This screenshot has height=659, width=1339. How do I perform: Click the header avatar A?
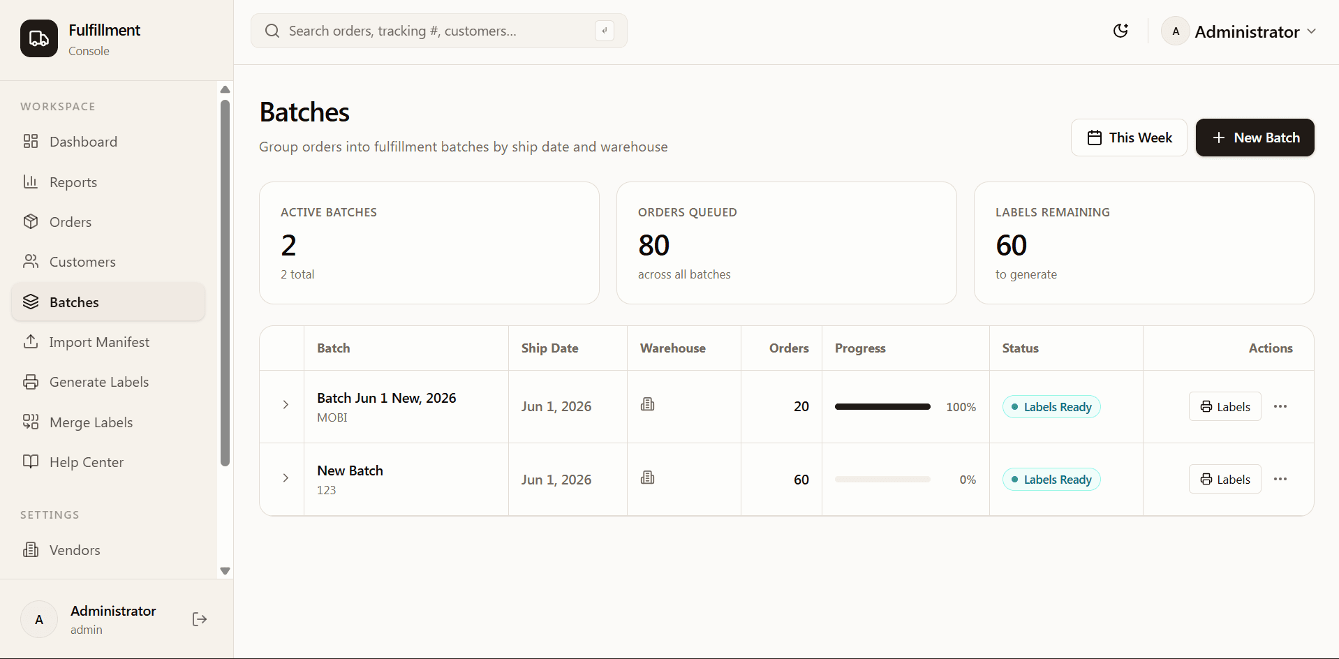click(1176, 31)
